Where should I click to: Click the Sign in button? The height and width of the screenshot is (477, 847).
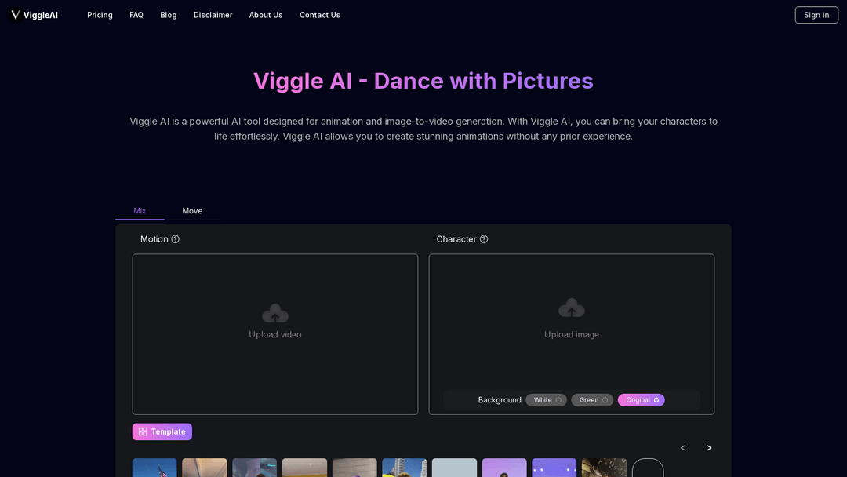tap(816, 14)
